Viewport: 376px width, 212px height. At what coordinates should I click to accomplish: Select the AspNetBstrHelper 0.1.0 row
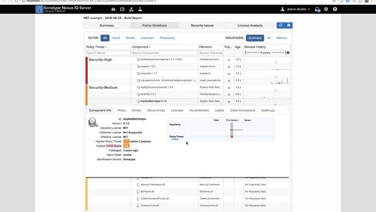point(188,101)
